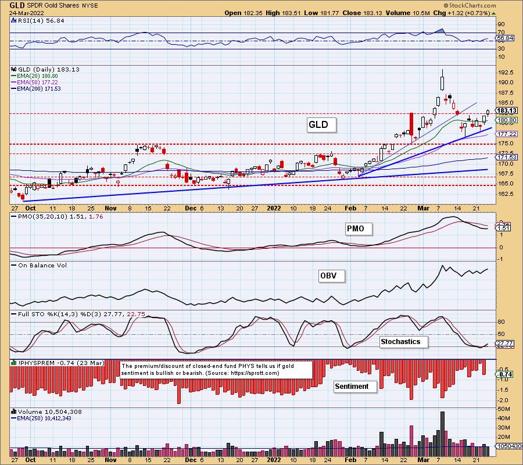
Task: Click the 56.84 RSI value tag
Action: coord(505,38)
